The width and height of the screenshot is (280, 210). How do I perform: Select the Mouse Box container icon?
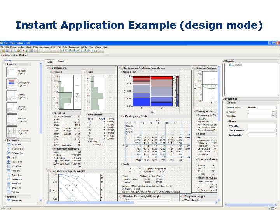(x=9, y=175)
